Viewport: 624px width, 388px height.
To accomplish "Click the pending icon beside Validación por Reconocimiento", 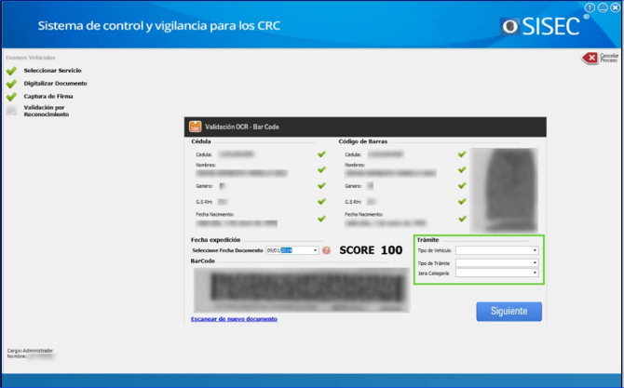I will [11, 110].
